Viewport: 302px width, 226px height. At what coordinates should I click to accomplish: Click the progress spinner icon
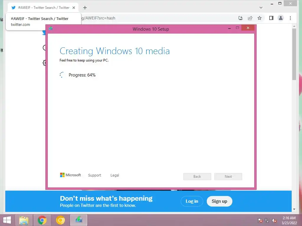(x=62, y=75)
